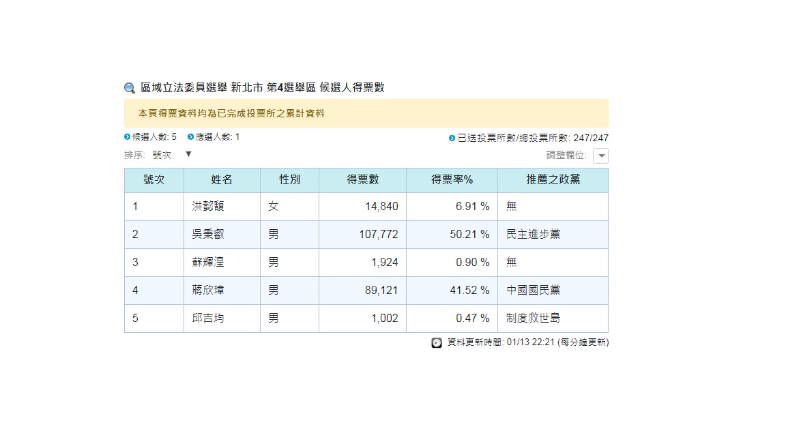
Task: Select candidate name 邱吉均
Action: pyautogui.click(x=208, y=319)
